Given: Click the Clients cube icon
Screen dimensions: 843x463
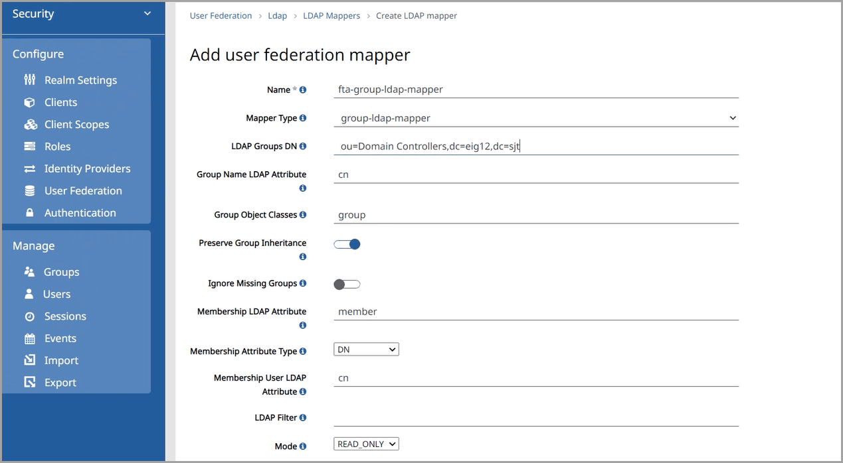Looking at the screenshot, I should 29,102.
